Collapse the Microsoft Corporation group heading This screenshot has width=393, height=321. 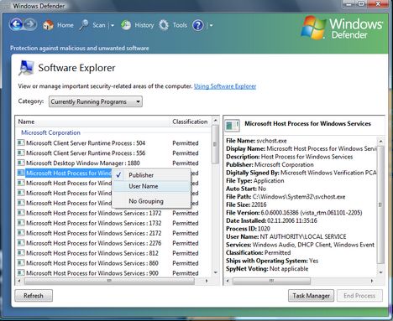[x=50, y=132]
